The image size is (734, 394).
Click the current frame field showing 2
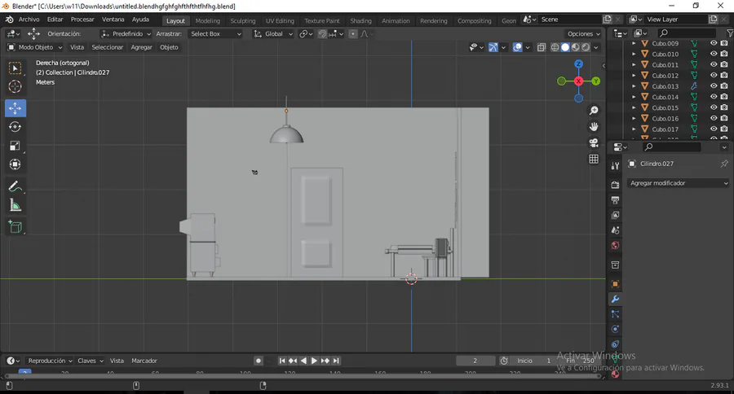[475, 361]
